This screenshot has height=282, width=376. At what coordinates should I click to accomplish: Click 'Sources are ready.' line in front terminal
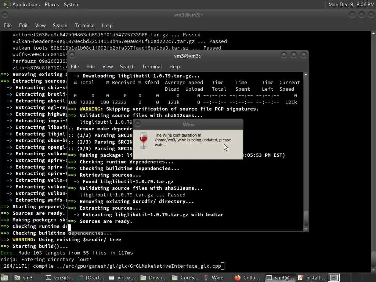point(106,221)
